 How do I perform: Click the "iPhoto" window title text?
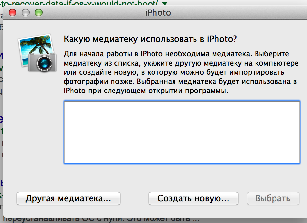158,13
